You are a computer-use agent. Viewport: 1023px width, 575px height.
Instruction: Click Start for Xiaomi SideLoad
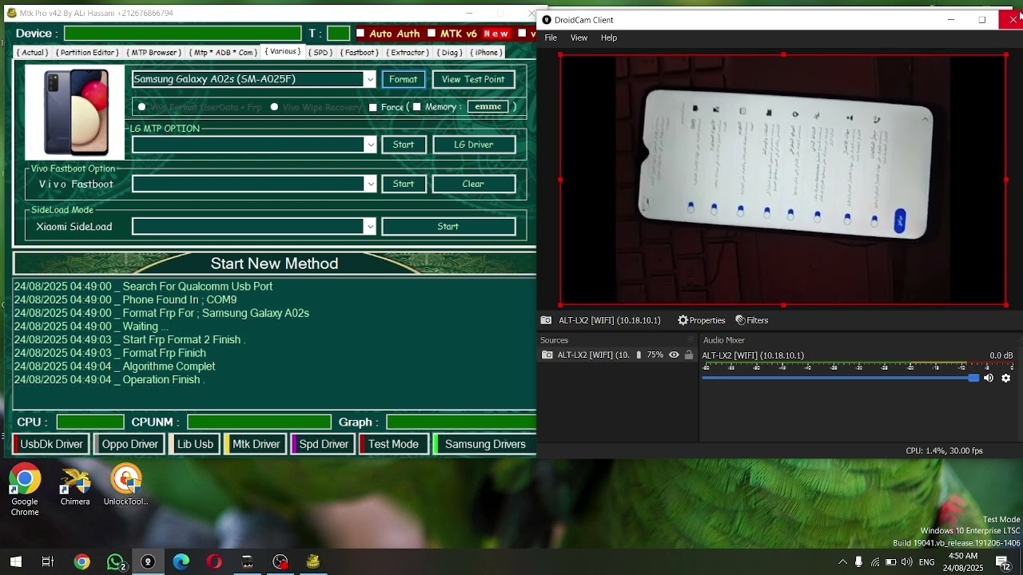(448, 227)
